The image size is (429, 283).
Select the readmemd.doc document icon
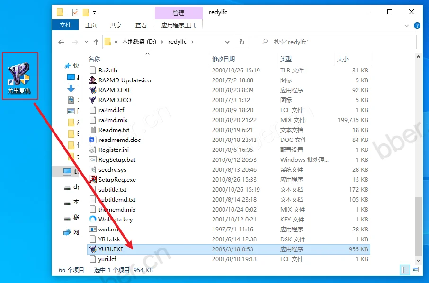[x=93, y=140]
